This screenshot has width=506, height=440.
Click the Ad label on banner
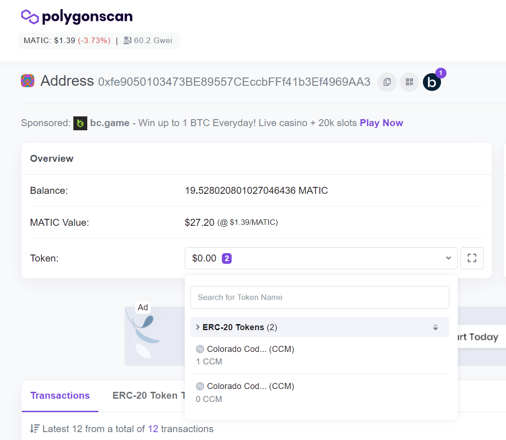[143, 307]
